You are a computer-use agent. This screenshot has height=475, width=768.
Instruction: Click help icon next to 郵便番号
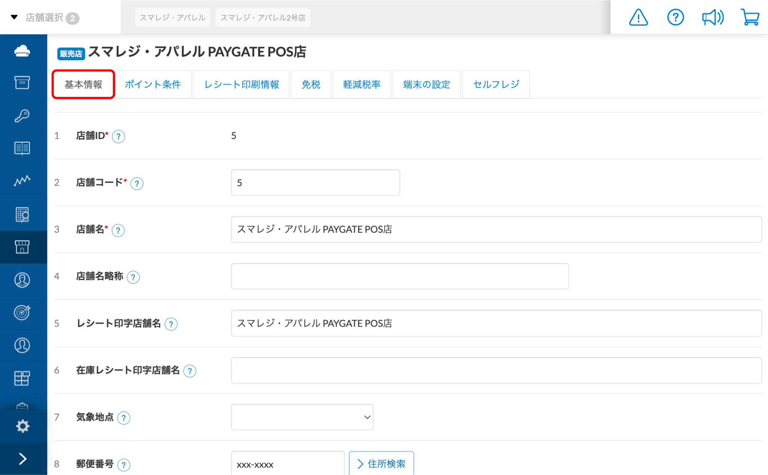pyautogui.click(x=124, y=465)
